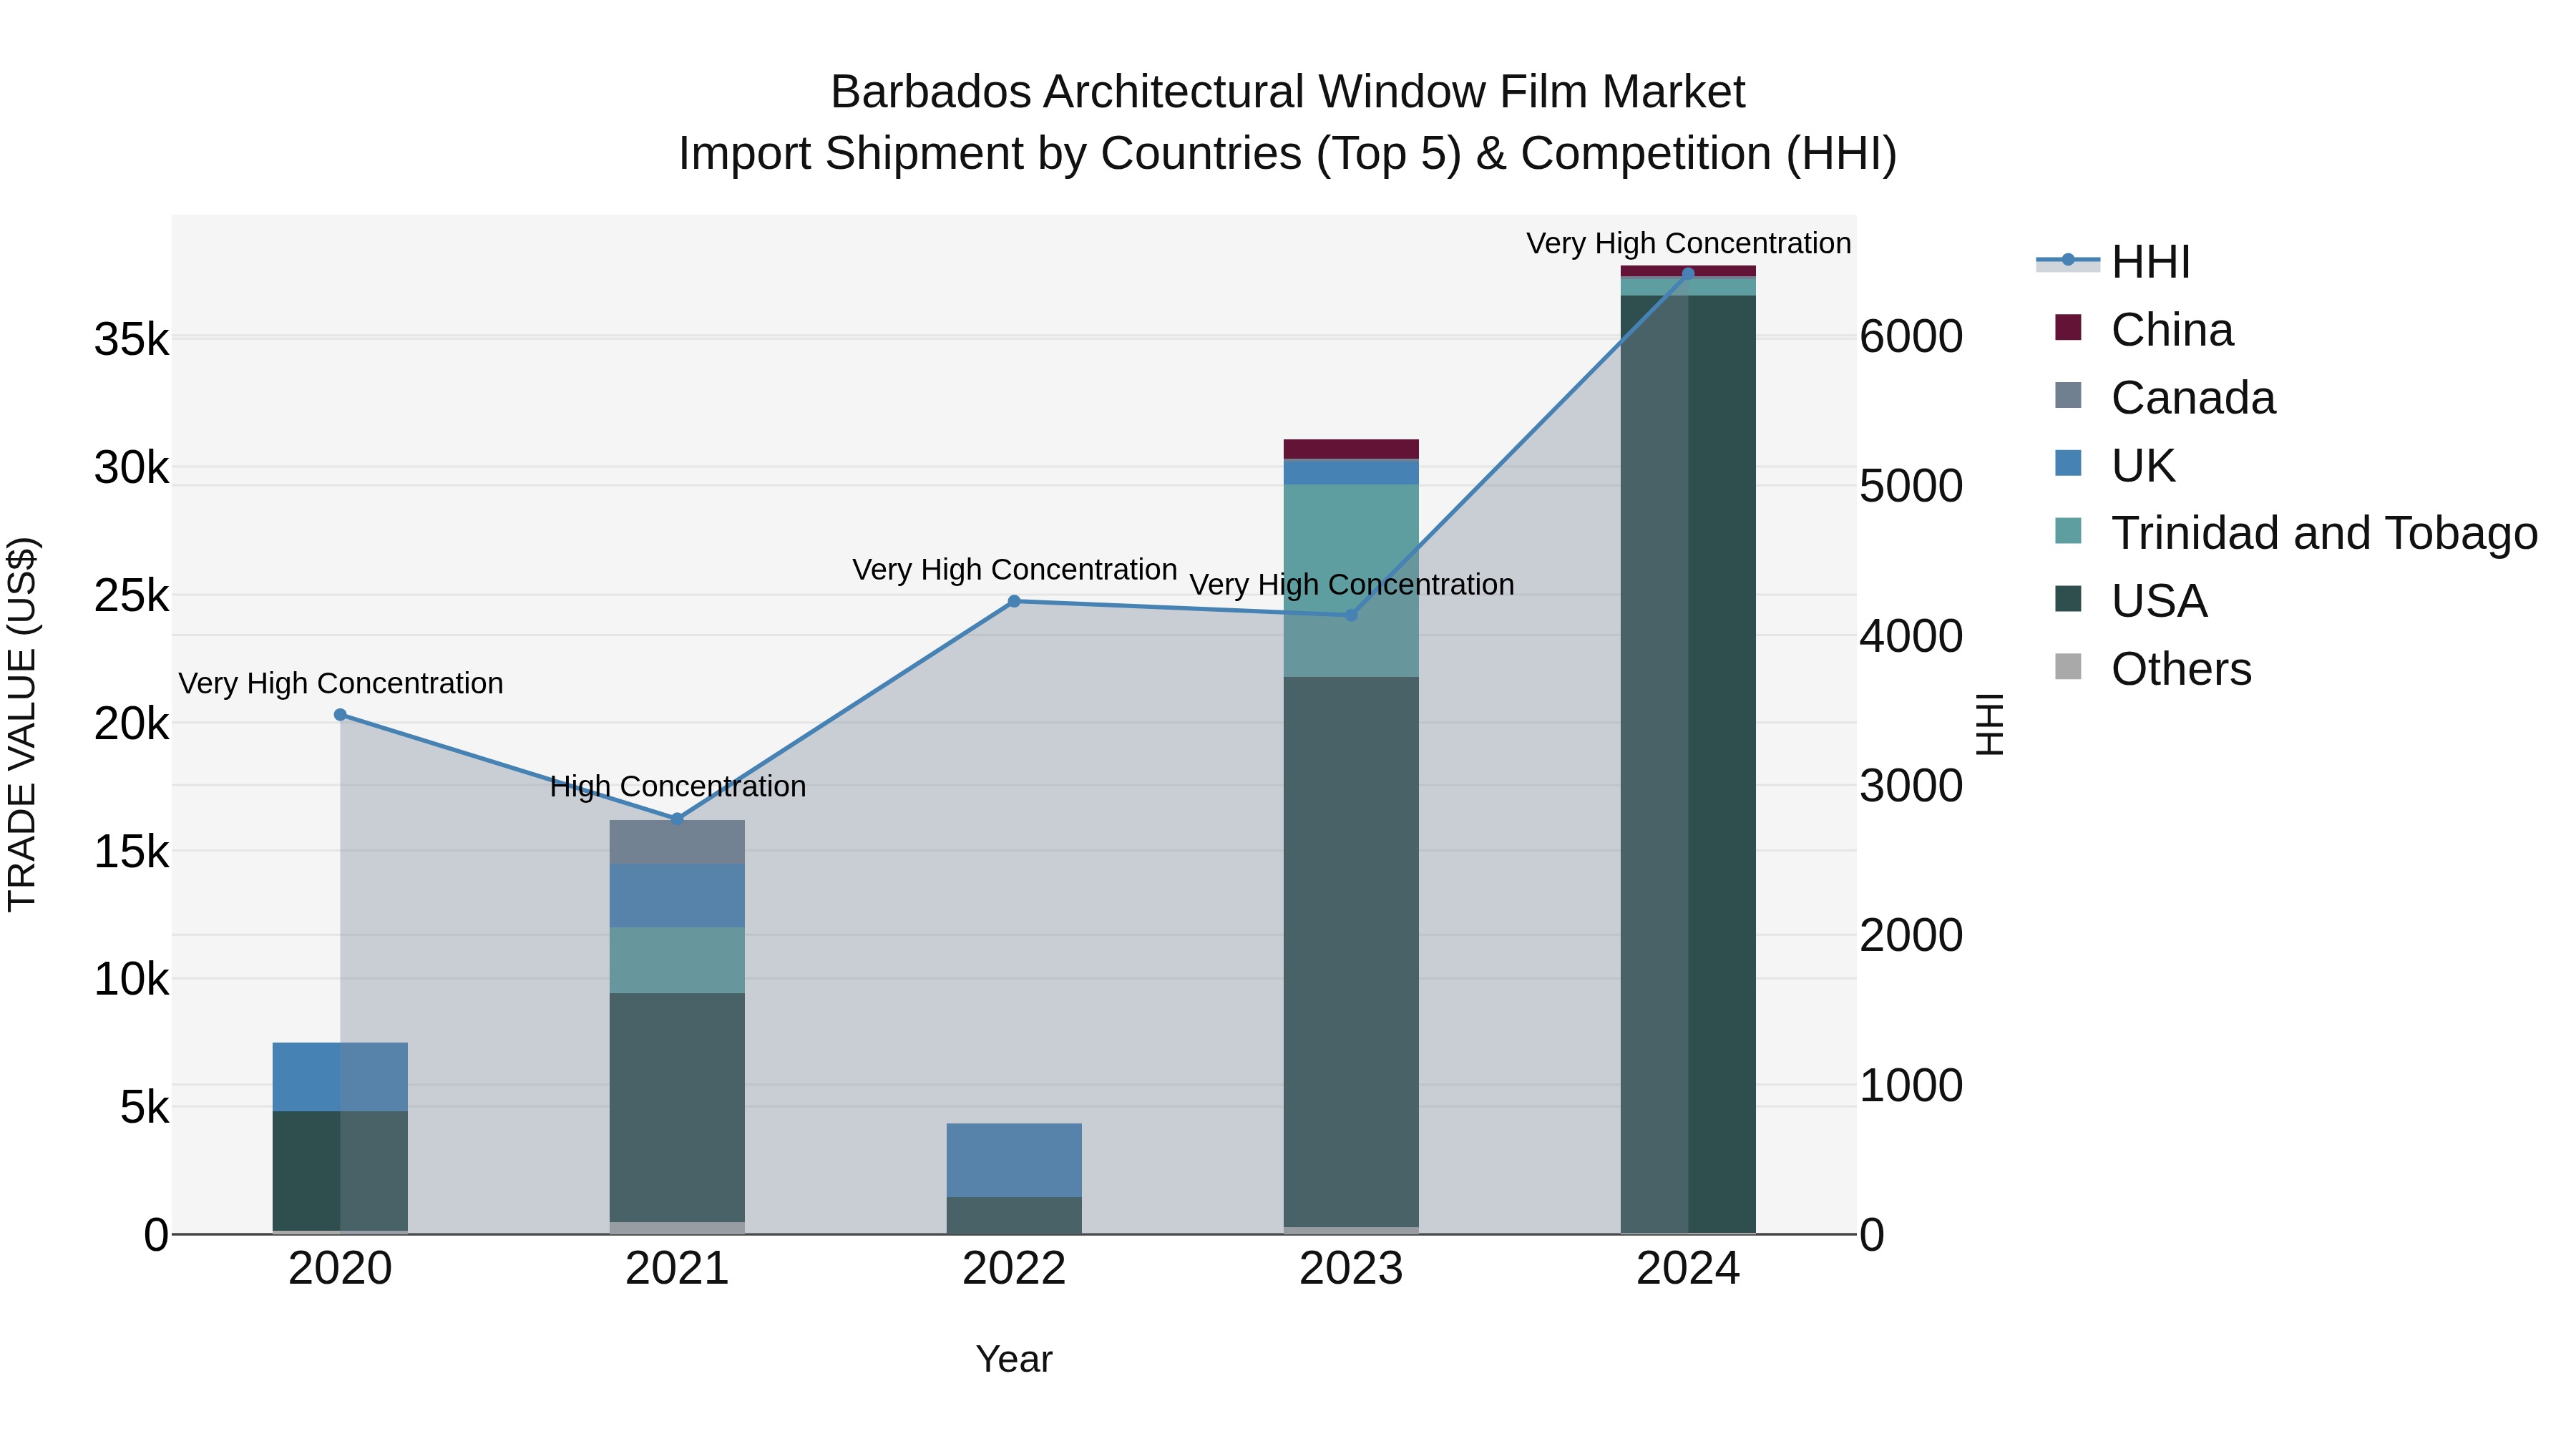2576x1449 pixels.
Task: Click the 2020 USA bar segment
Action: point(340,1171)
